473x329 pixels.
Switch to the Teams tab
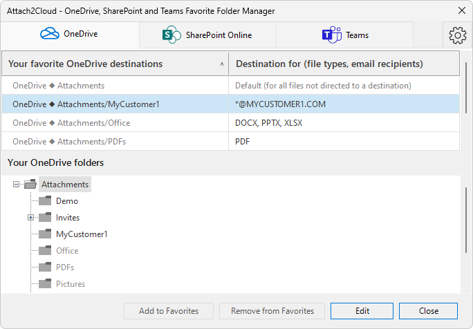[x=344, y=35]
